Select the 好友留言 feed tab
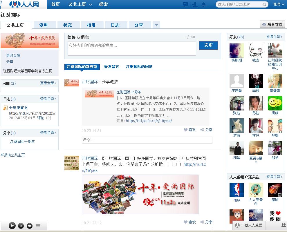This screenshot has height=232, width=287. (x=111, y=67)
